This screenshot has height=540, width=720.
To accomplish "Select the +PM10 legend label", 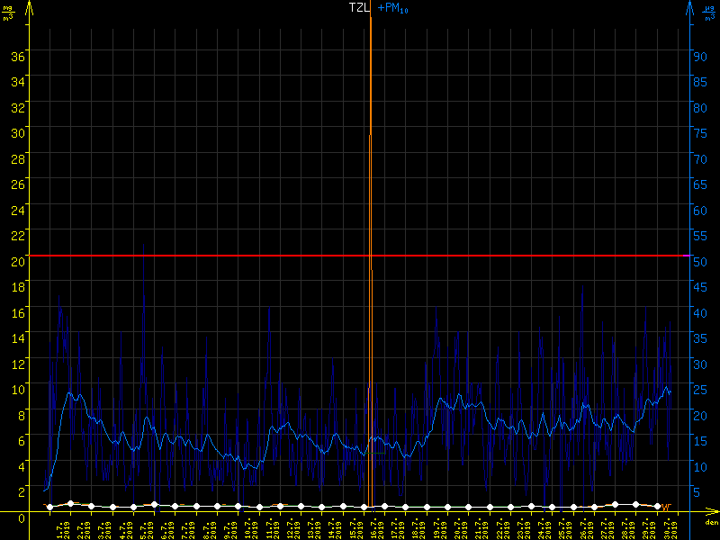I will pos(392,8).
